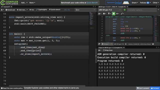This screenshot has width=160, height=90.
Task: Show the compiler Output panel button
Action: click(x=107, y=44)
